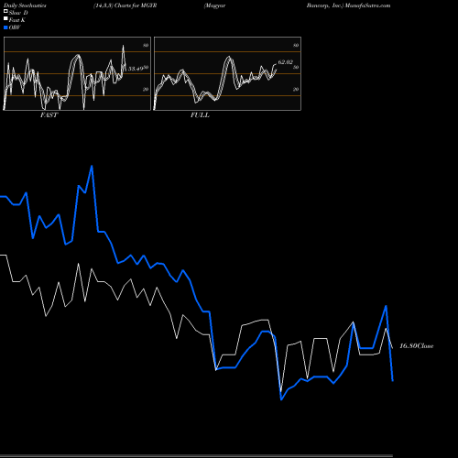Click the FAST chart label
Viewport: 458px width, 458px height.
[49, 115]
